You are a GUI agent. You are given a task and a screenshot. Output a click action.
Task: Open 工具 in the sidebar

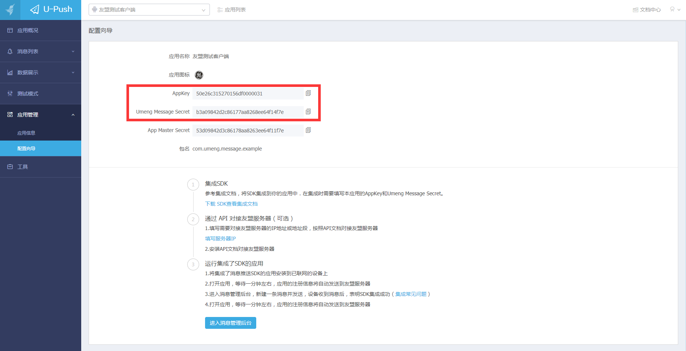pyautogui.click(x=40, y=167)
